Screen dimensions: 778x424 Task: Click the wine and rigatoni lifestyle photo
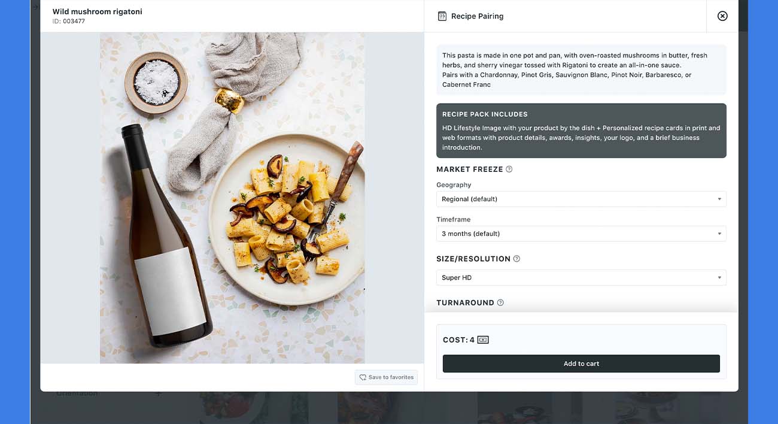pyautogui.click(x=232, y=198)
